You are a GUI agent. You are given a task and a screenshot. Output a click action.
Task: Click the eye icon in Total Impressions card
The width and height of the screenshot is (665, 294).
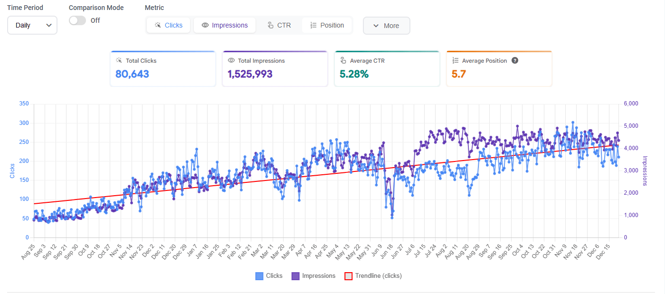pyautogui.click(x=231, y=61)
